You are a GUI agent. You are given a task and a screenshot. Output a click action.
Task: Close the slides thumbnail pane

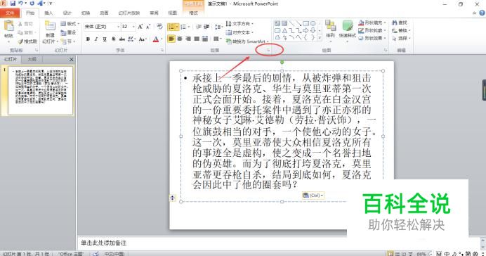(x=72, y=59)
